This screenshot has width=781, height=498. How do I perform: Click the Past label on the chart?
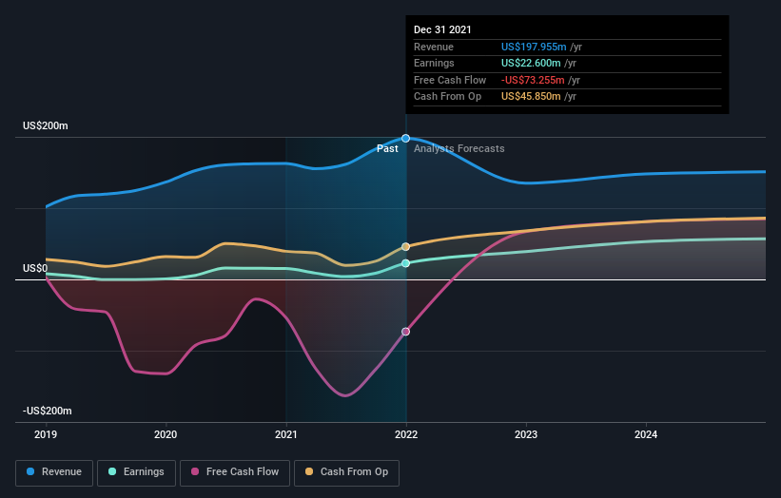[x=387, y=149]
